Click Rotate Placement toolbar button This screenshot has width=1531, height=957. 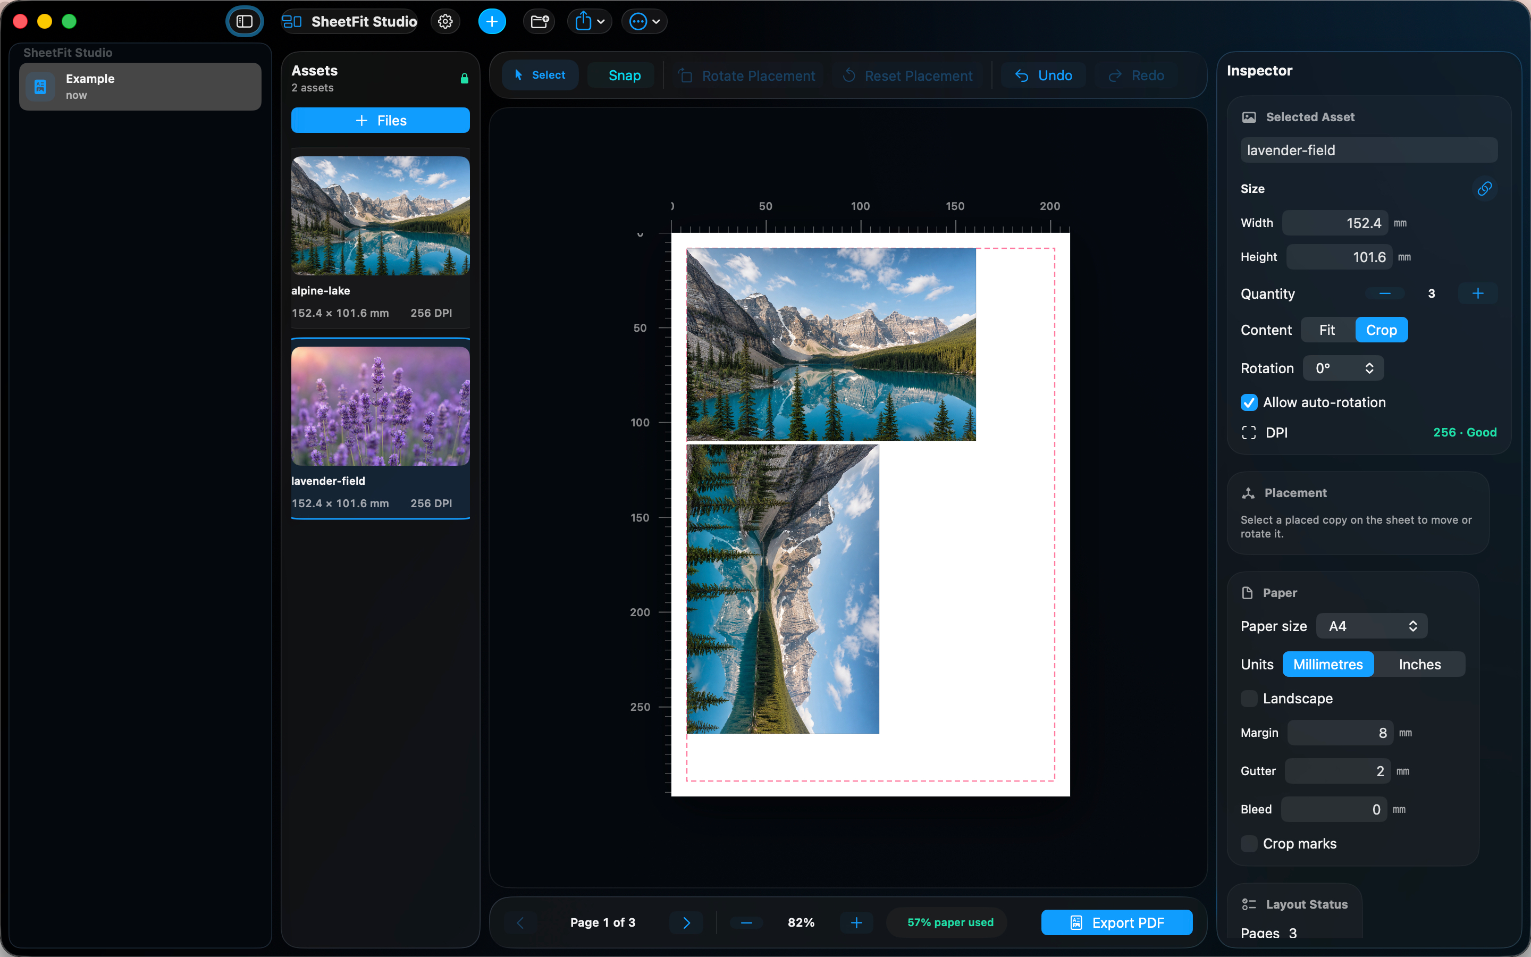coord(747,76)
